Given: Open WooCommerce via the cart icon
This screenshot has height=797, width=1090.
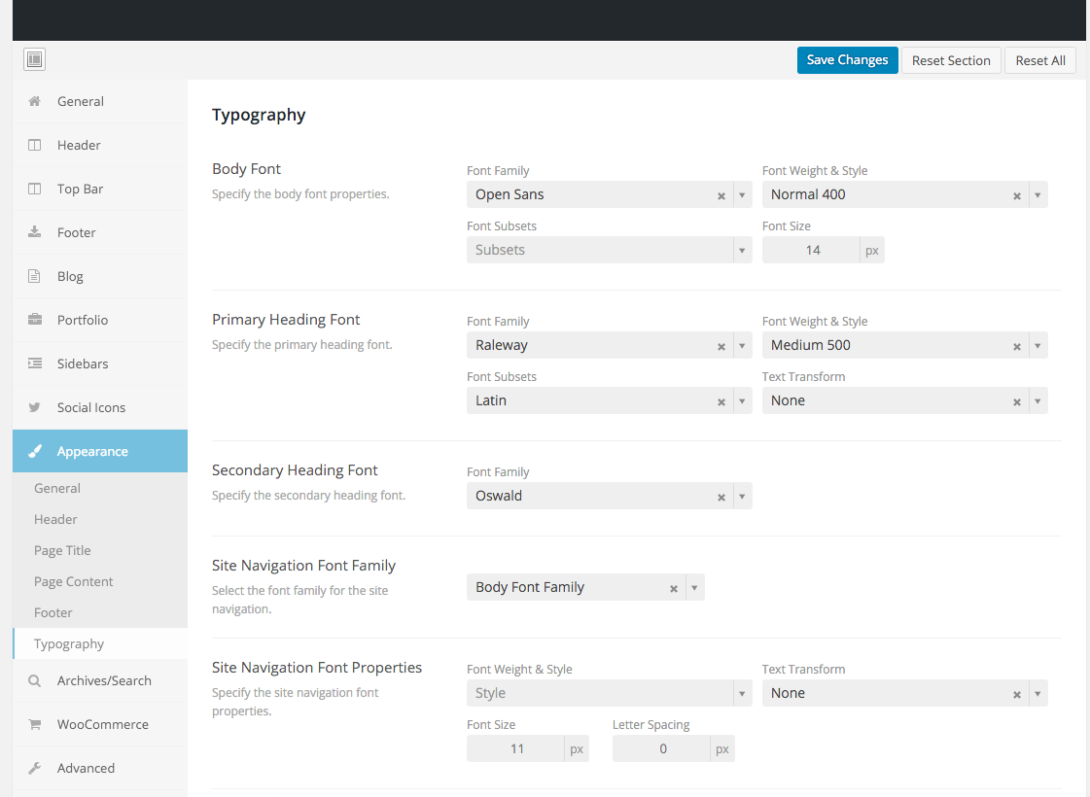Looking at the screenshot, I should pyautogui.click(x=35, y=724).
